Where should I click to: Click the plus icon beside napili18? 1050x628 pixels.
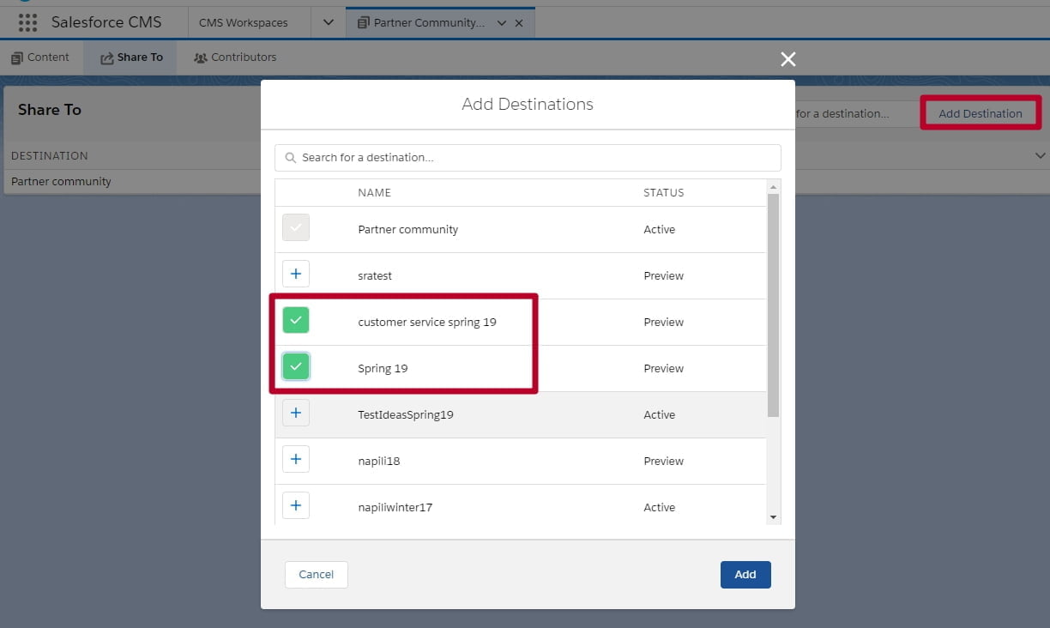296,459
